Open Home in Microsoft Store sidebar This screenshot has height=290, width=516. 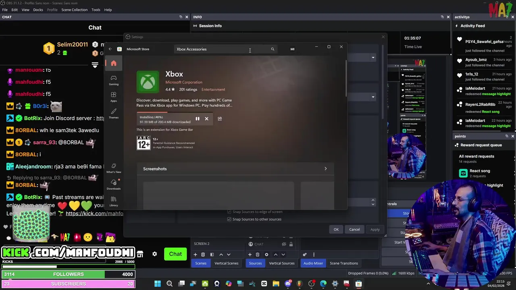pyautogui.click(x=114, y=63)
